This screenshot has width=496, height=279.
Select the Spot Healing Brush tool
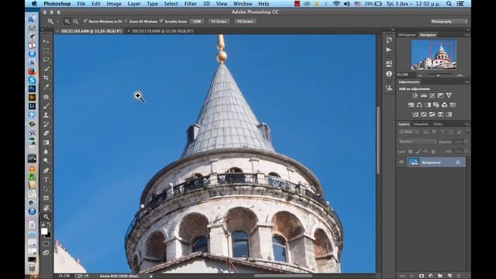click(46, 97)
